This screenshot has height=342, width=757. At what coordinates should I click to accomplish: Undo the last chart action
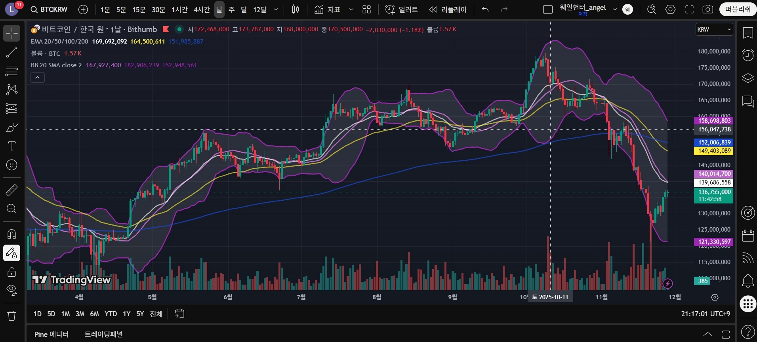tap(485, 9)
